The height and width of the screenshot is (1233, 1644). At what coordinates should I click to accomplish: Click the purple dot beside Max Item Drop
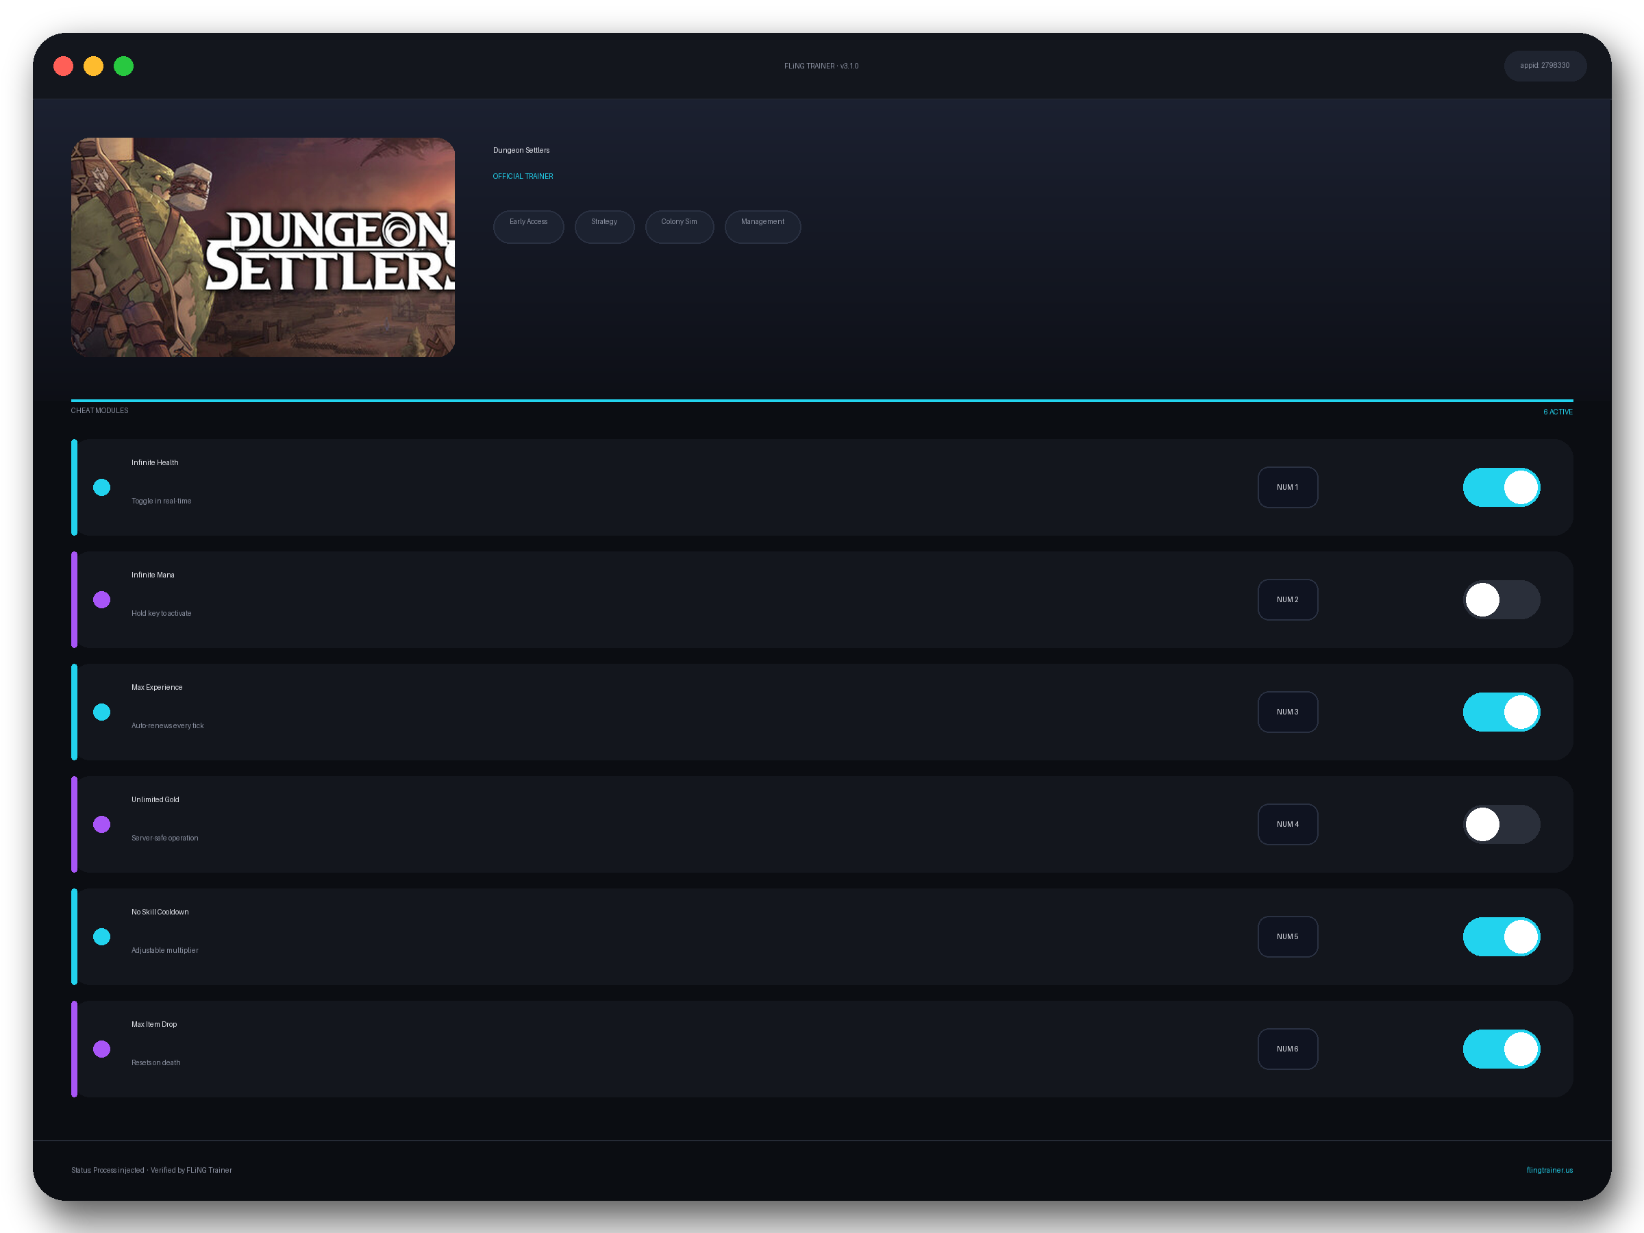tap(102, 1049)
